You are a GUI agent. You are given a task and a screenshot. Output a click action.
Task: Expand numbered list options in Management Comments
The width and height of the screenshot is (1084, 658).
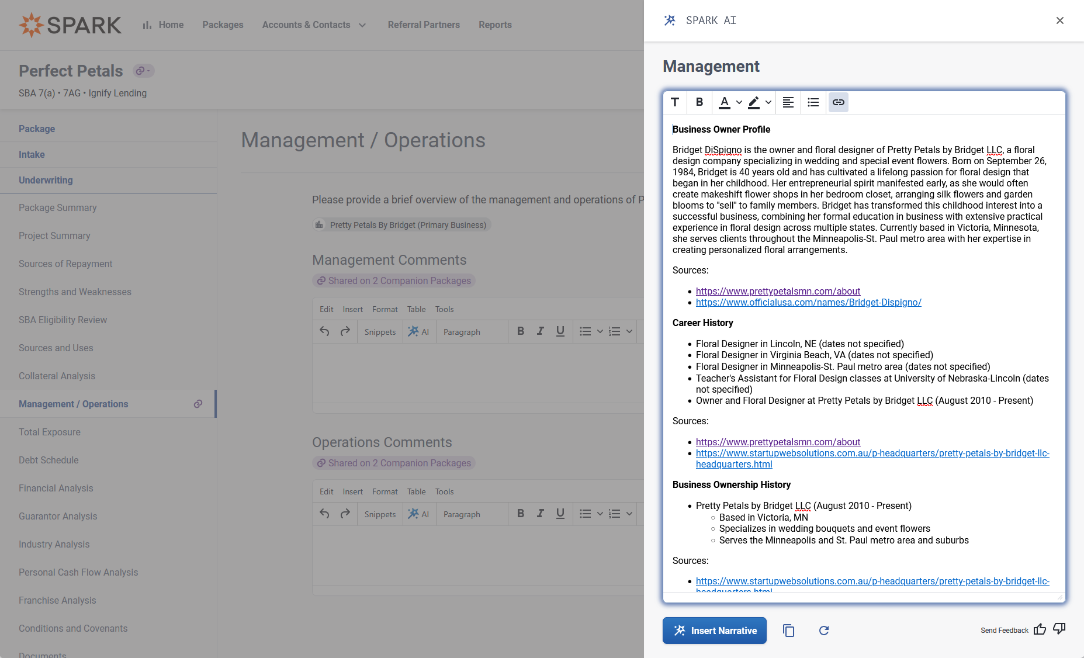pos(629,331)
